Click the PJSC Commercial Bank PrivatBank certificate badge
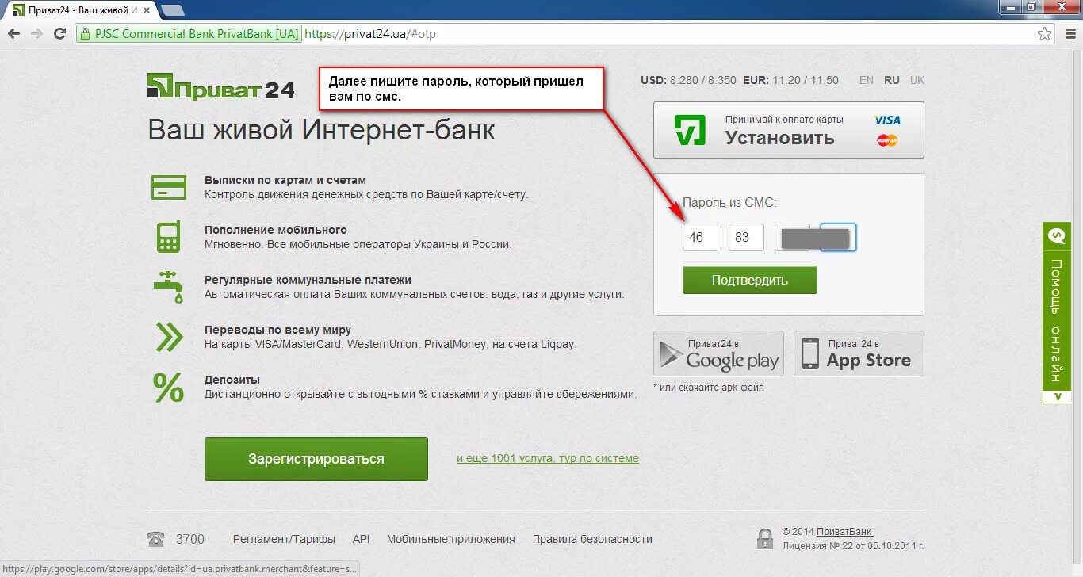Viewport: 1083px width, 577px height. tap(189, 34)
